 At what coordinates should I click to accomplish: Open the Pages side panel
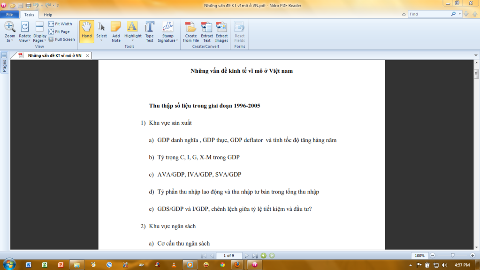[4, 63]
